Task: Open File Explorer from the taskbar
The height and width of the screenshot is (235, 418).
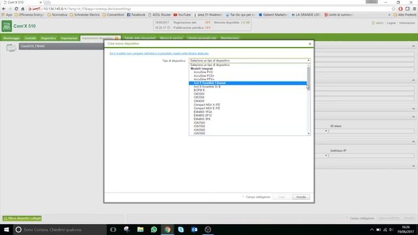Action: coord(140,229)
